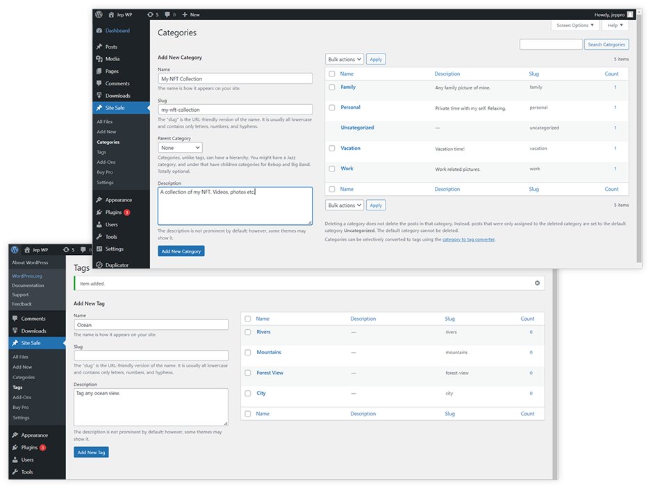Viewport: 653px width, 493px height.
Task: Click the Add New Category button
Action: point(181,251)
